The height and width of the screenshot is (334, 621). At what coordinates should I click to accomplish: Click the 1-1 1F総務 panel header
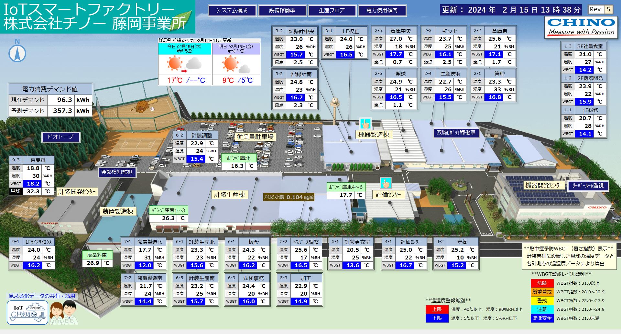coord(583,110)
